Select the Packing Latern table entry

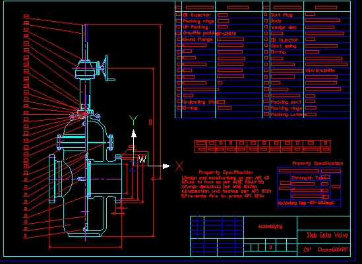287,114
